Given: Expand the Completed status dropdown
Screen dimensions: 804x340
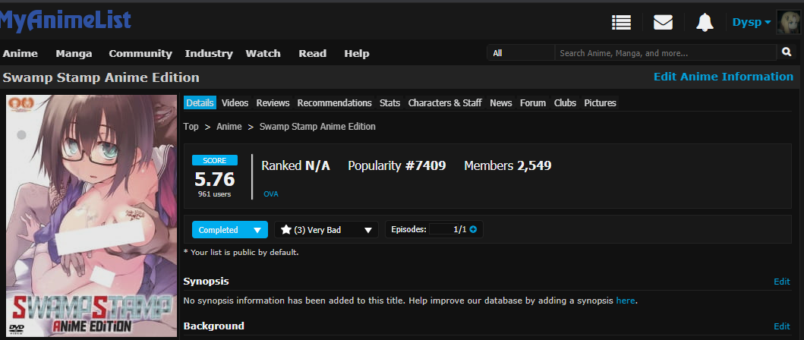Looking at the screenshot, I should [229, 230].
